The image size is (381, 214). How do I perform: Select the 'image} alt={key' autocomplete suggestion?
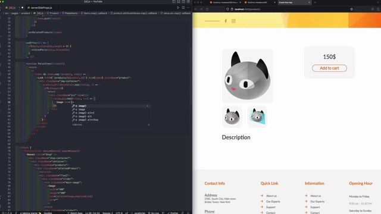tap(111, 120)
